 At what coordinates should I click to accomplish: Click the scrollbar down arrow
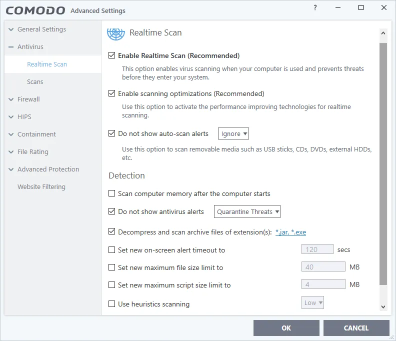pos(383,306)
